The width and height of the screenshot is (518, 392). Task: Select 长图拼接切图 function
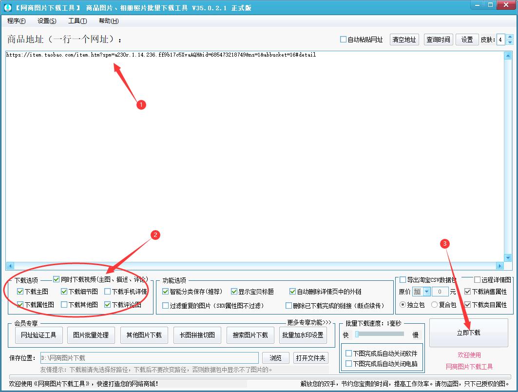tap(197, 335)
